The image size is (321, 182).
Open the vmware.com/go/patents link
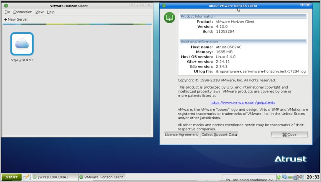click(x=243, y=103)
